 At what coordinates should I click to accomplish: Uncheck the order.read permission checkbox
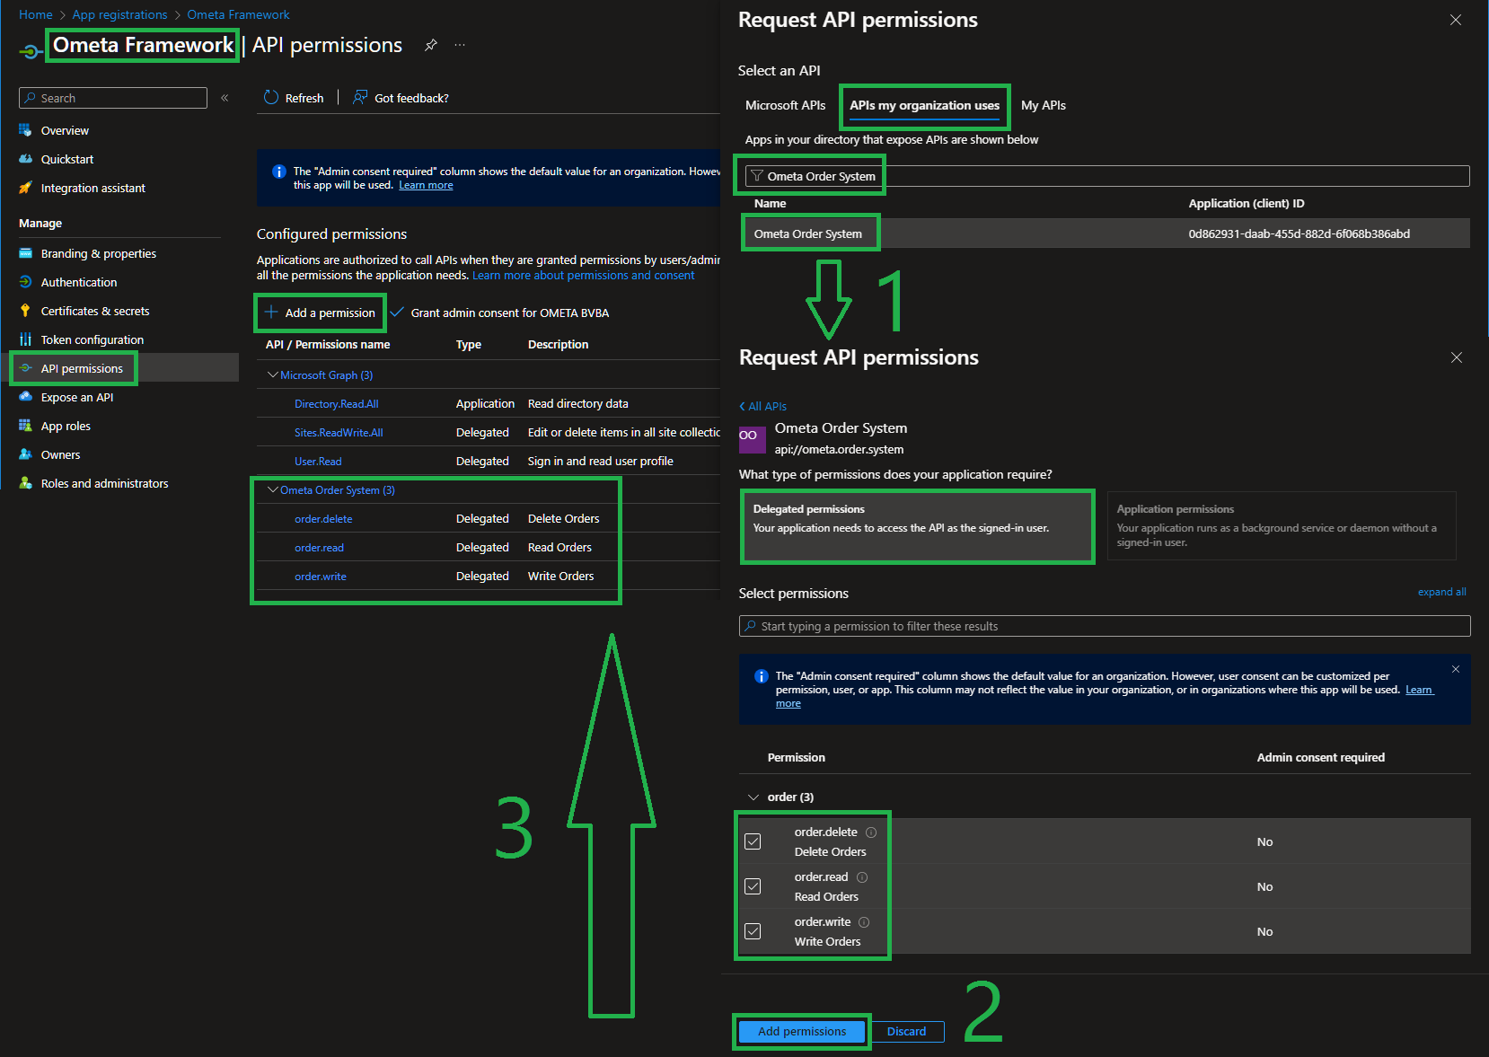point(753,886)
